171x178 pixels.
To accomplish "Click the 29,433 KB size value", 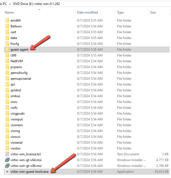I will 162,172.
